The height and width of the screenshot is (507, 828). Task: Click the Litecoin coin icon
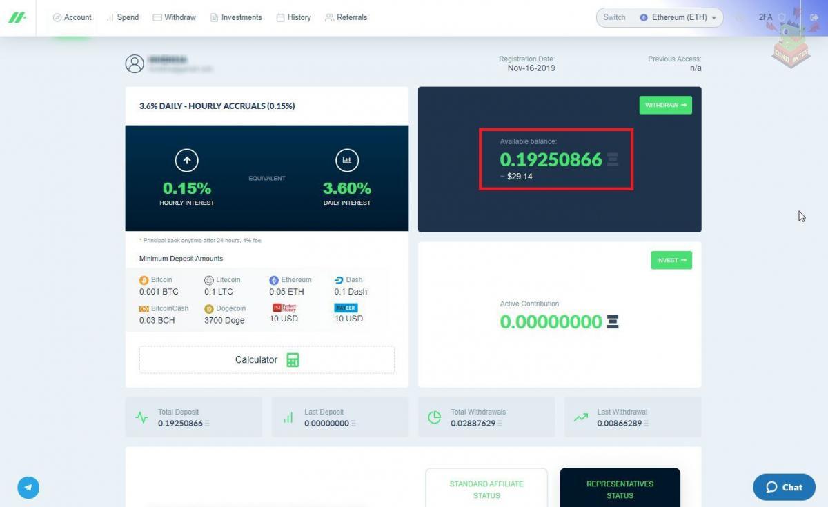point(209,280)
